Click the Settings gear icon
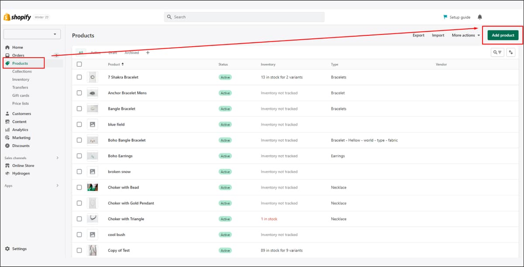The image size is (524, 267). pyautogui.click(x=7, y=249)
